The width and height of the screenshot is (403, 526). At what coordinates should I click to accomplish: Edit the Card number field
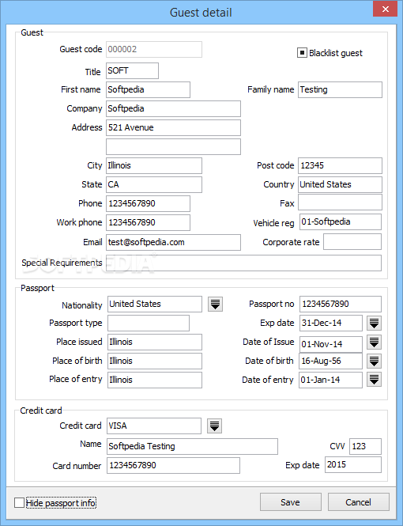[173, 465]
